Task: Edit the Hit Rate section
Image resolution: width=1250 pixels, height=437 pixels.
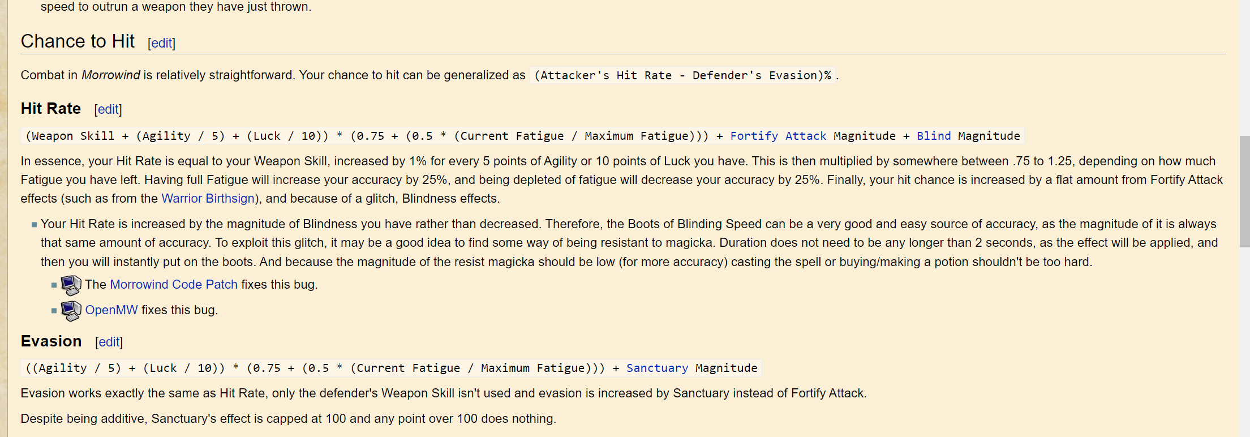Action: tap(108, 109)
